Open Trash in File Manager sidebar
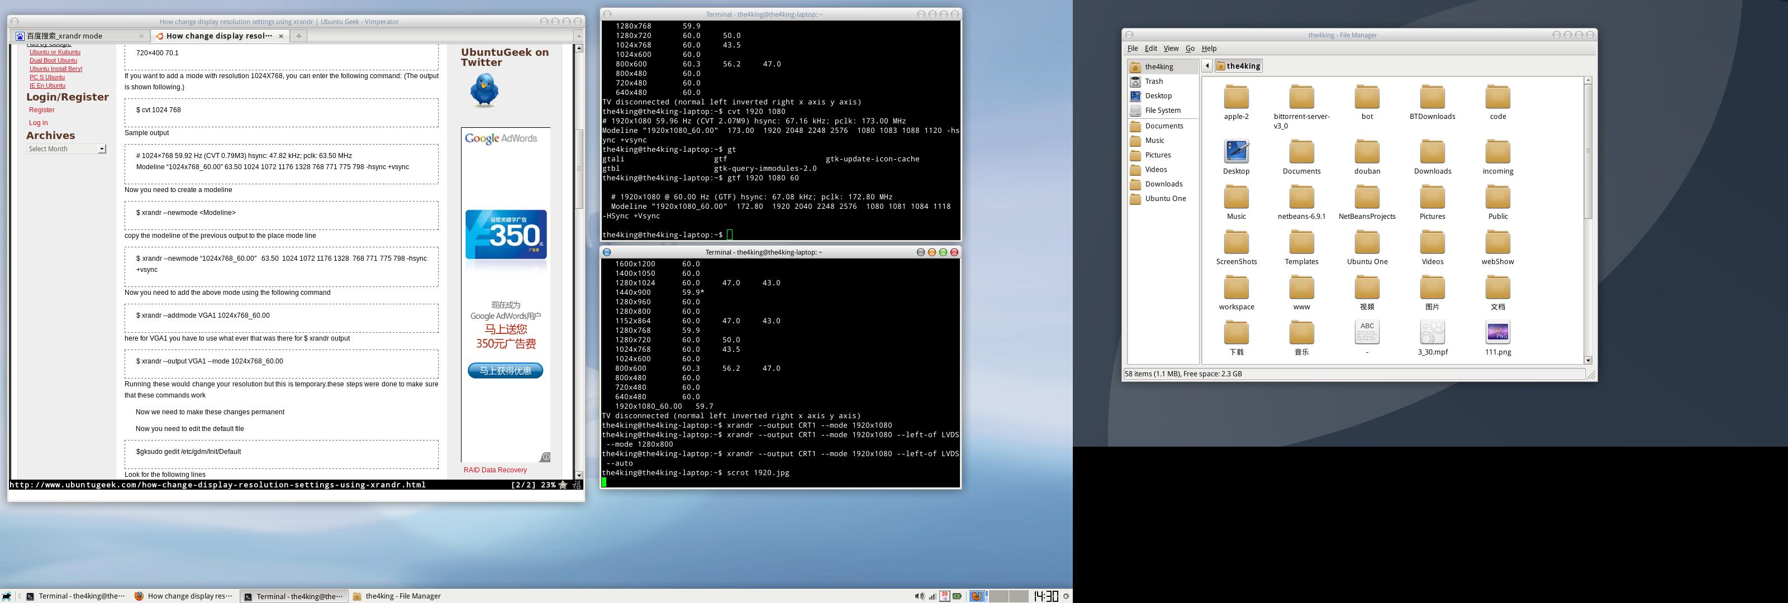The height and width of the screenshot is (603, 1788). (1154, 81)
